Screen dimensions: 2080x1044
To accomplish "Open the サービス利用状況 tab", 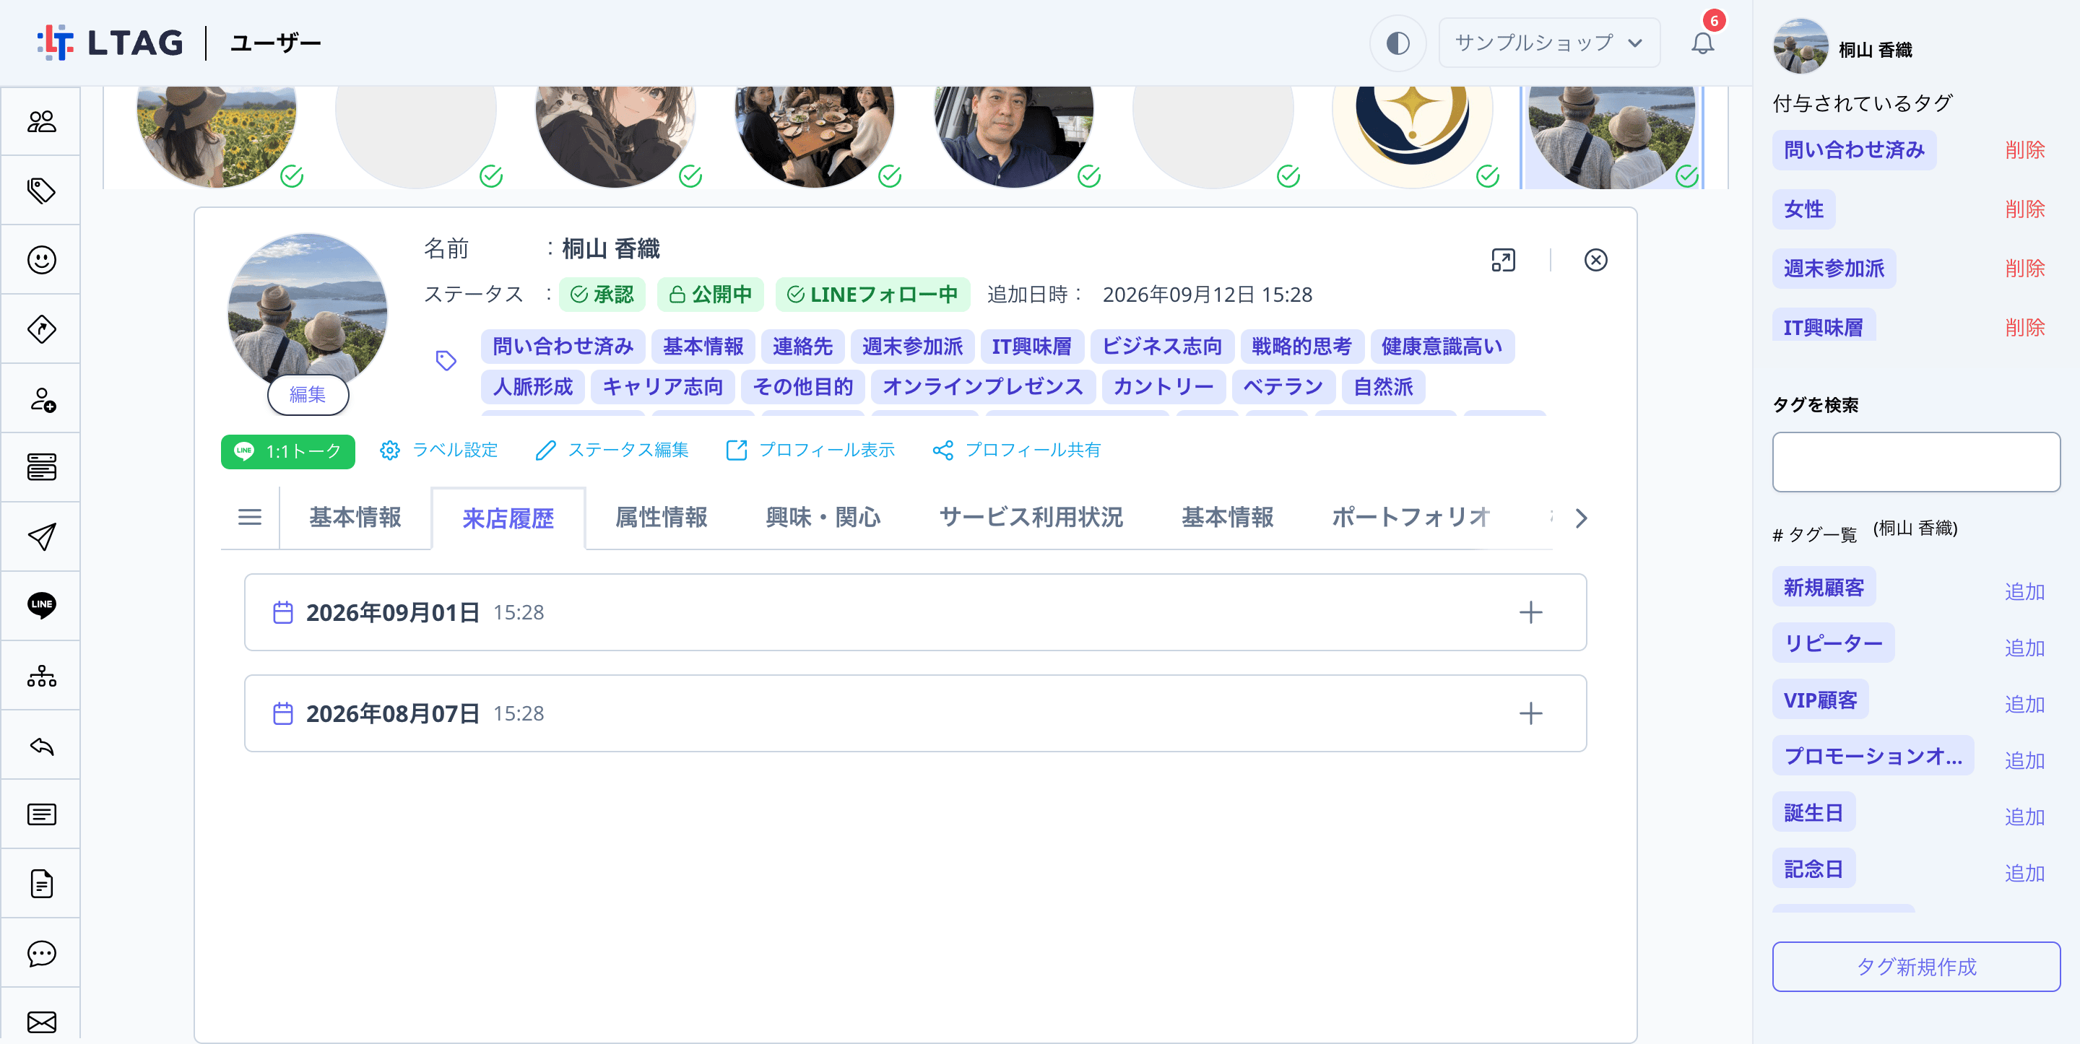I will [x=1031, y=518].
